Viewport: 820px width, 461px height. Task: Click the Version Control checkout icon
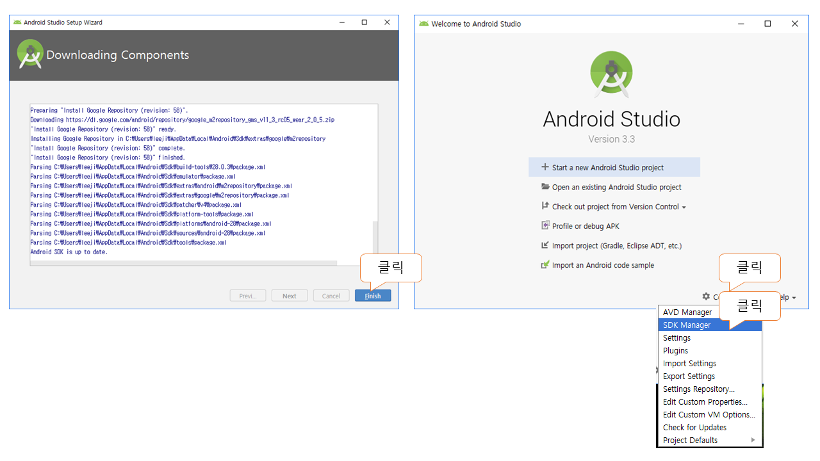(545, 206)
